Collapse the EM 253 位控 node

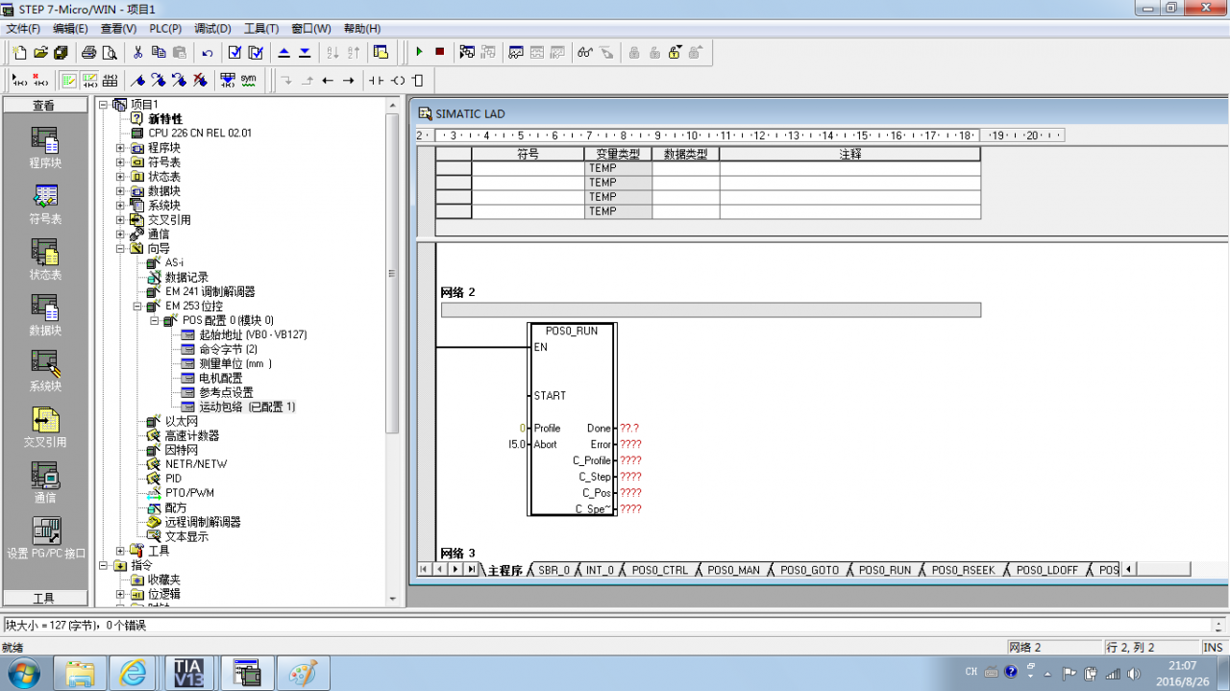point(137,307)
